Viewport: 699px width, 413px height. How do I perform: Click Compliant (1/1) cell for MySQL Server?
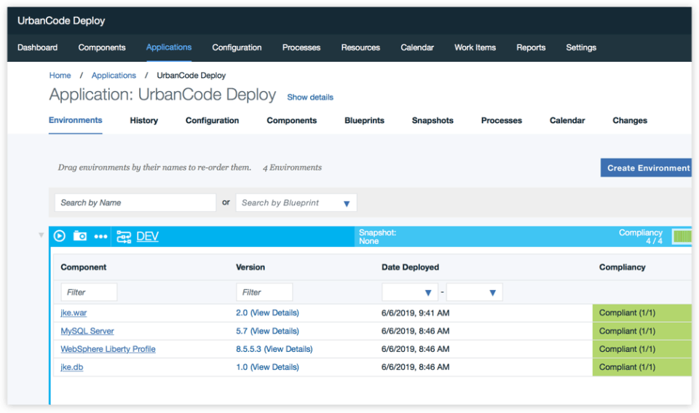pyautogui.click(x=642, y=331)
